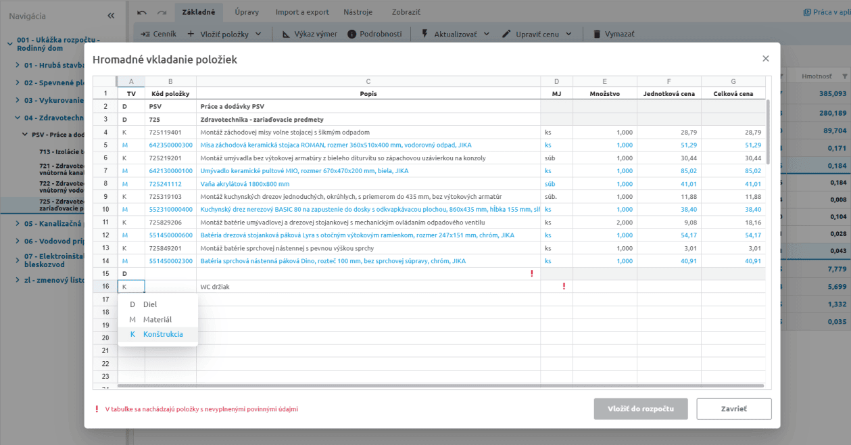Expand the 06 - Vodovod tree node
This screenshot has width=851, height=445.
(18, 241)
